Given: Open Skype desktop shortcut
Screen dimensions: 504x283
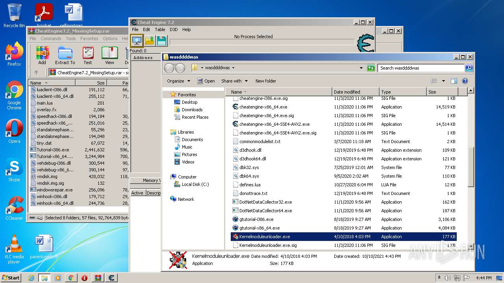Looking at the screenshot, I should point(14,170).
